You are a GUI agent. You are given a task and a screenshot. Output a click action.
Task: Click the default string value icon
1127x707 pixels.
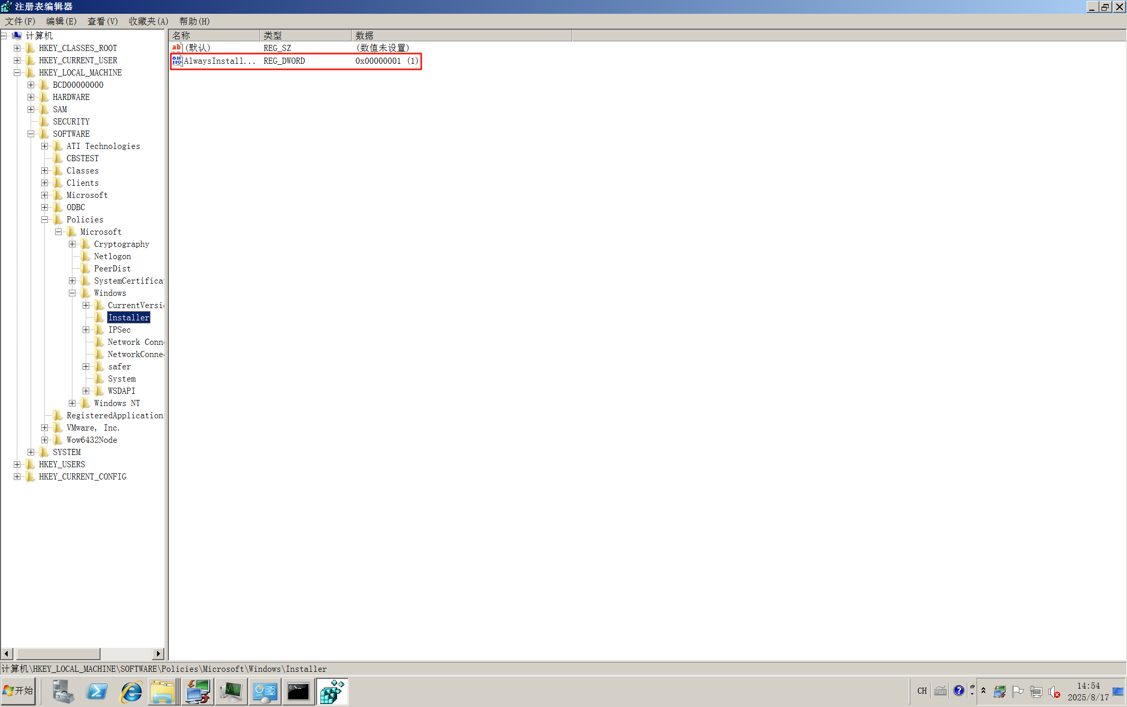click(x=177, y=48)
